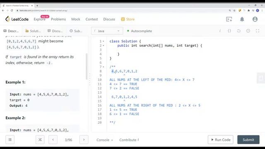The width and height of the screenshot is (265, 149).
Task: Open the Problems menu
Action: (x=58, y=19)
